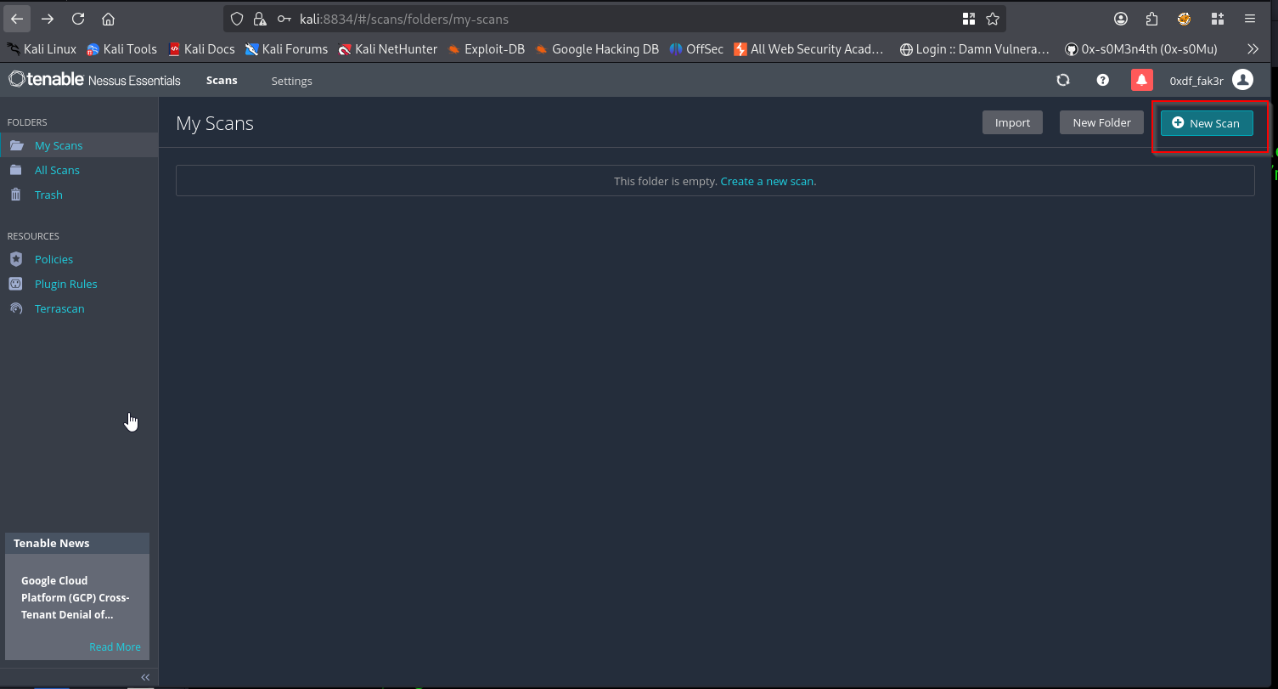Open the Terrascan fingerprint icon
The image size is (1278, 689).
pos(15,308)
